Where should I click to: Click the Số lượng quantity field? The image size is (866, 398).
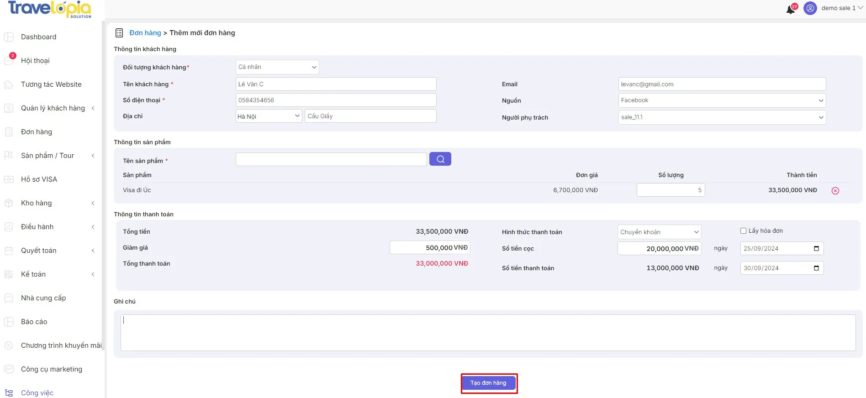click(671, 190)
